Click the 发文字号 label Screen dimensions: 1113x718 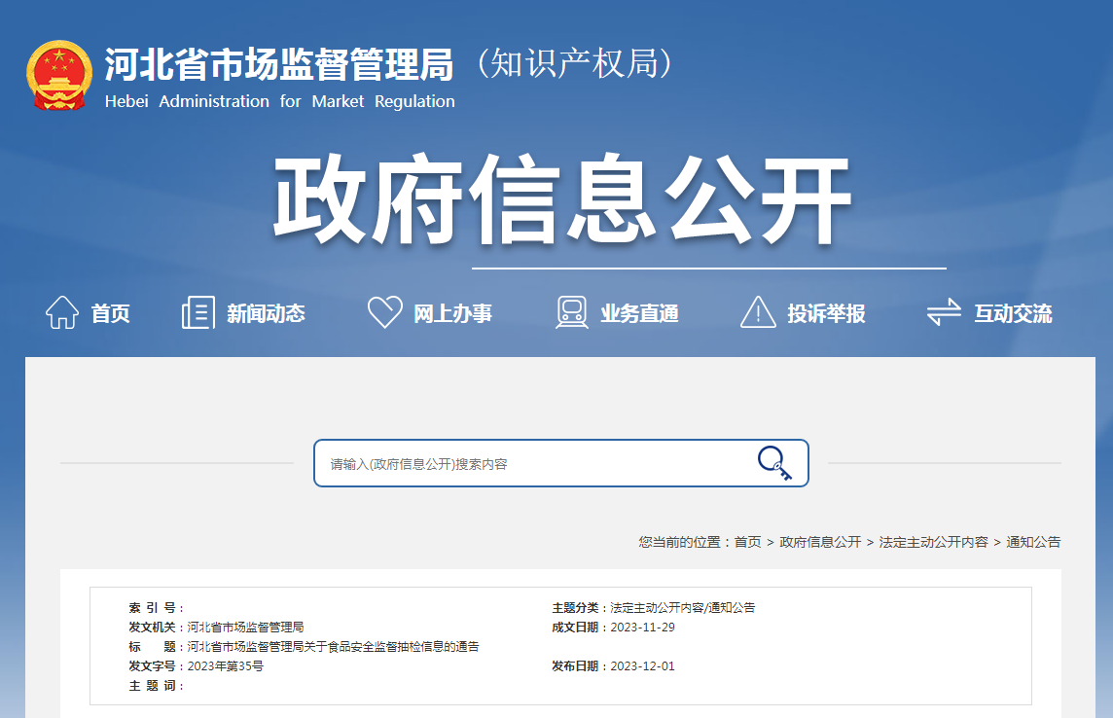pos(156,666)
